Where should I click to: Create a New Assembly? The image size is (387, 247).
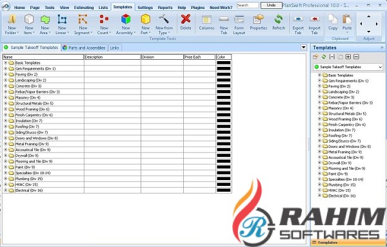[126, 24]
